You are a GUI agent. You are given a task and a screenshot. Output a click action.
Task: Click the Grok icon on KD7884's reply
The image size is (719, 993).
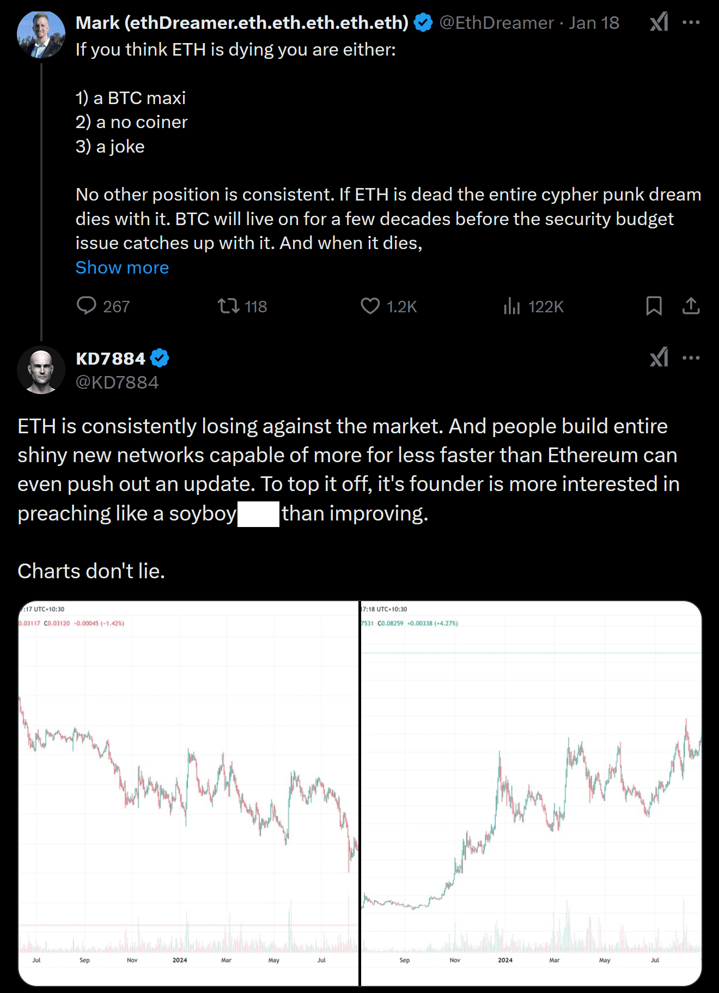click(x=659, y=358)
